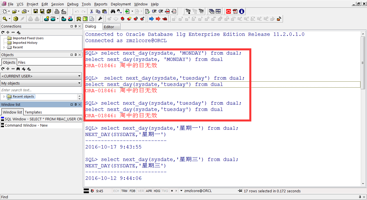Click the Execute gear icon
Screen dimensions: 367x200
(x=16, y=19)
